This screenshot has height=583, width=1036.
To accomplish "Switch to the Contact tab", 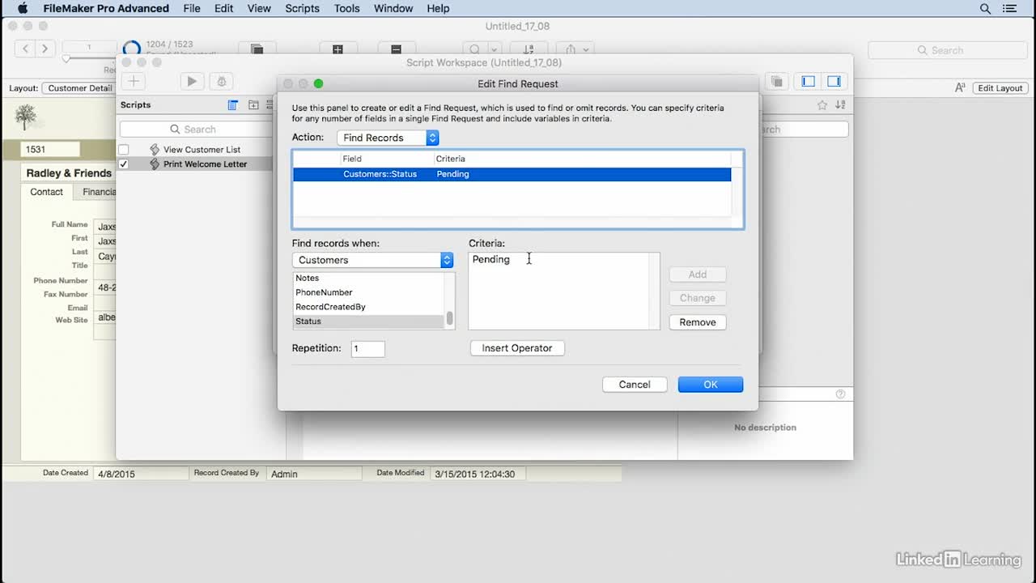I will (47, 192).
